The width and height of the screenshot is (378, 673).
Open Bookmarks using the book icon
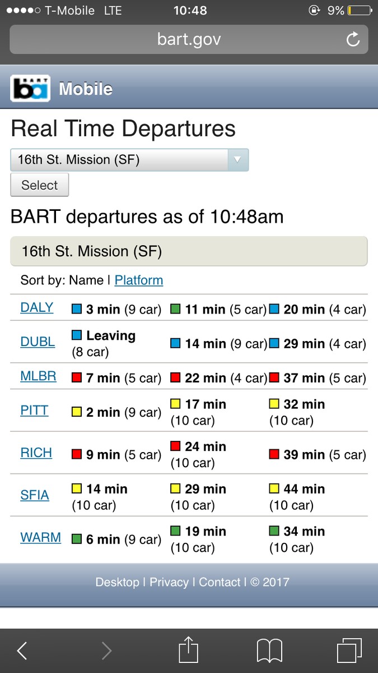(x=269, y=651)
